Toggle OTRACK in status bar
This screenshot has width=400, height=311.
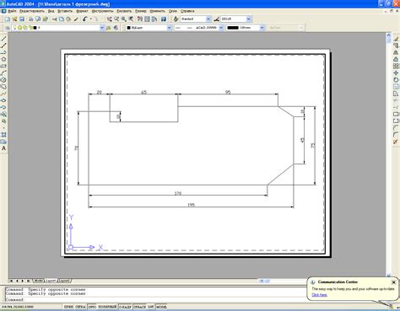tap(139, 307)
